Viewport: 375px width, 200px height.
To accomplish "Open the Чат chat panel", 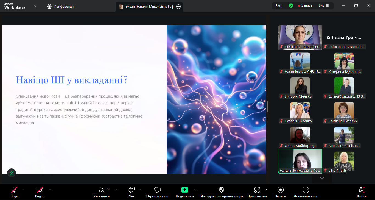I will pyautogui.click(x=131, y=190).
